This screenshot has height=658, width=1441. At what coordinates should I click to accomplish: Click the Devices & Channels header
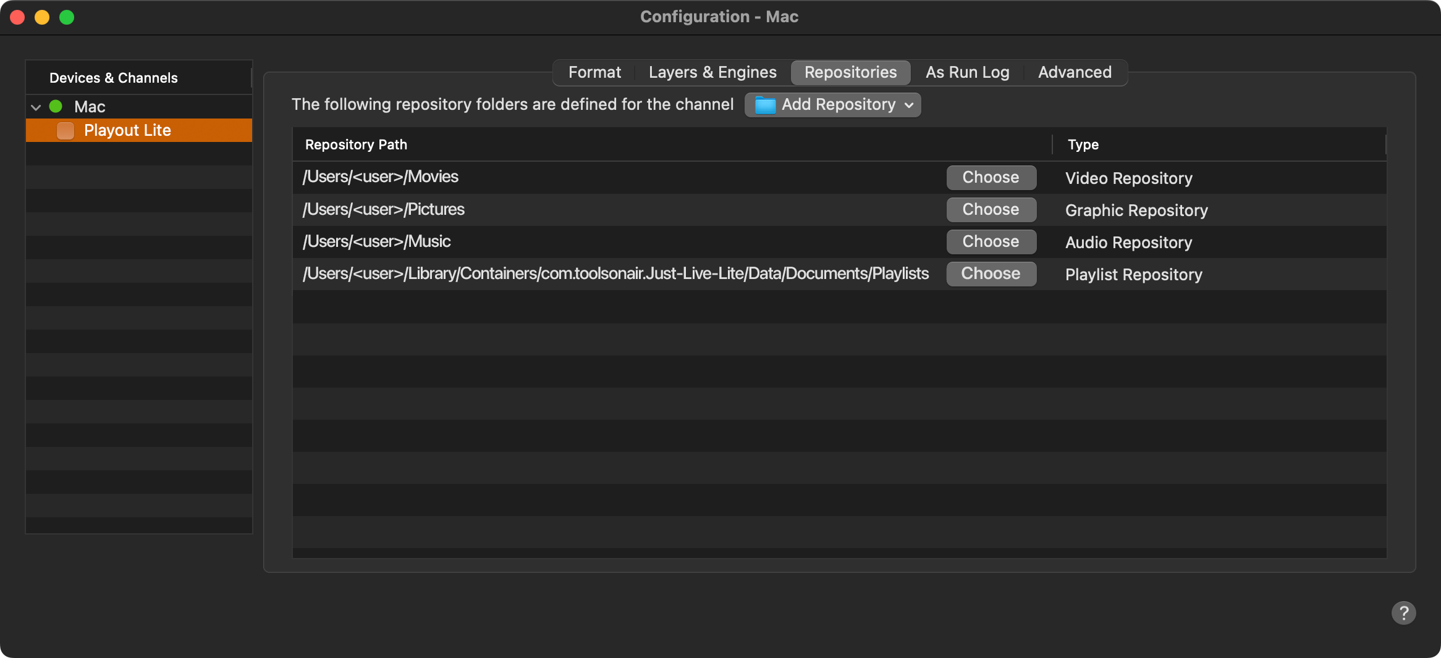[138, 78]
